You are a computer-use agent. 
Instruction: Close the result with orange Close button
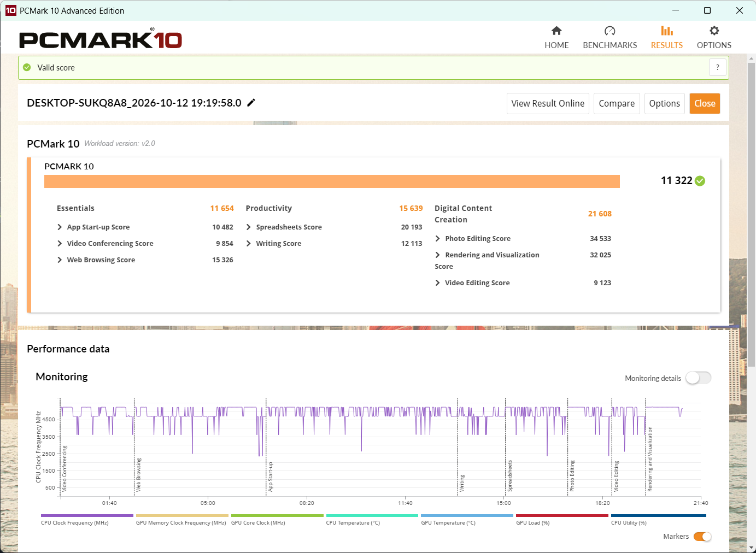[x=705, y=103]
